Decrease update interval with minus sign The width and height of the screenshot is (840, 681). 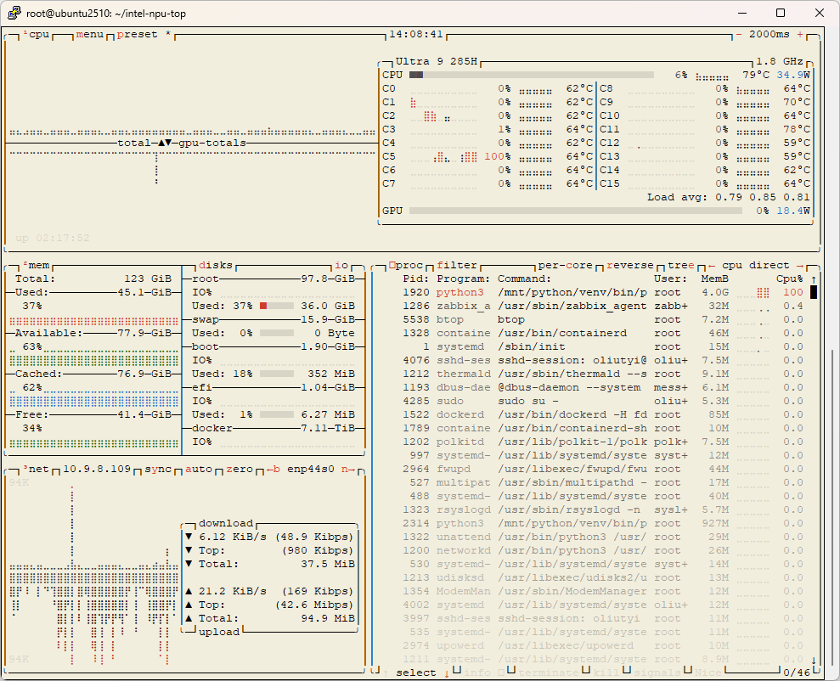(739, 35)
